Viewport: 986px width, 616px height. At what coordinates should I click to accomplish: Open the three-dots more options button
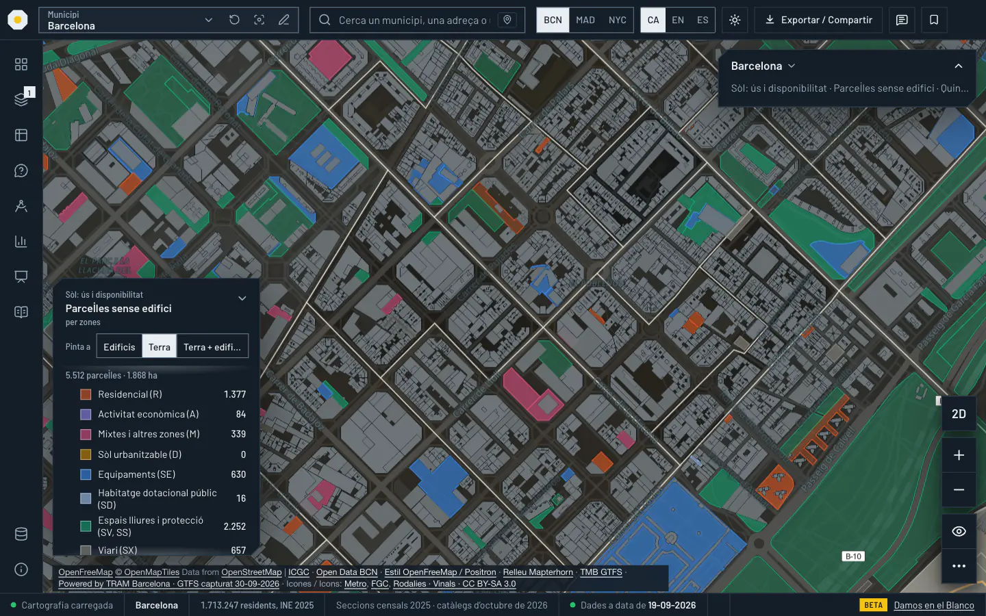pos(959,566)
